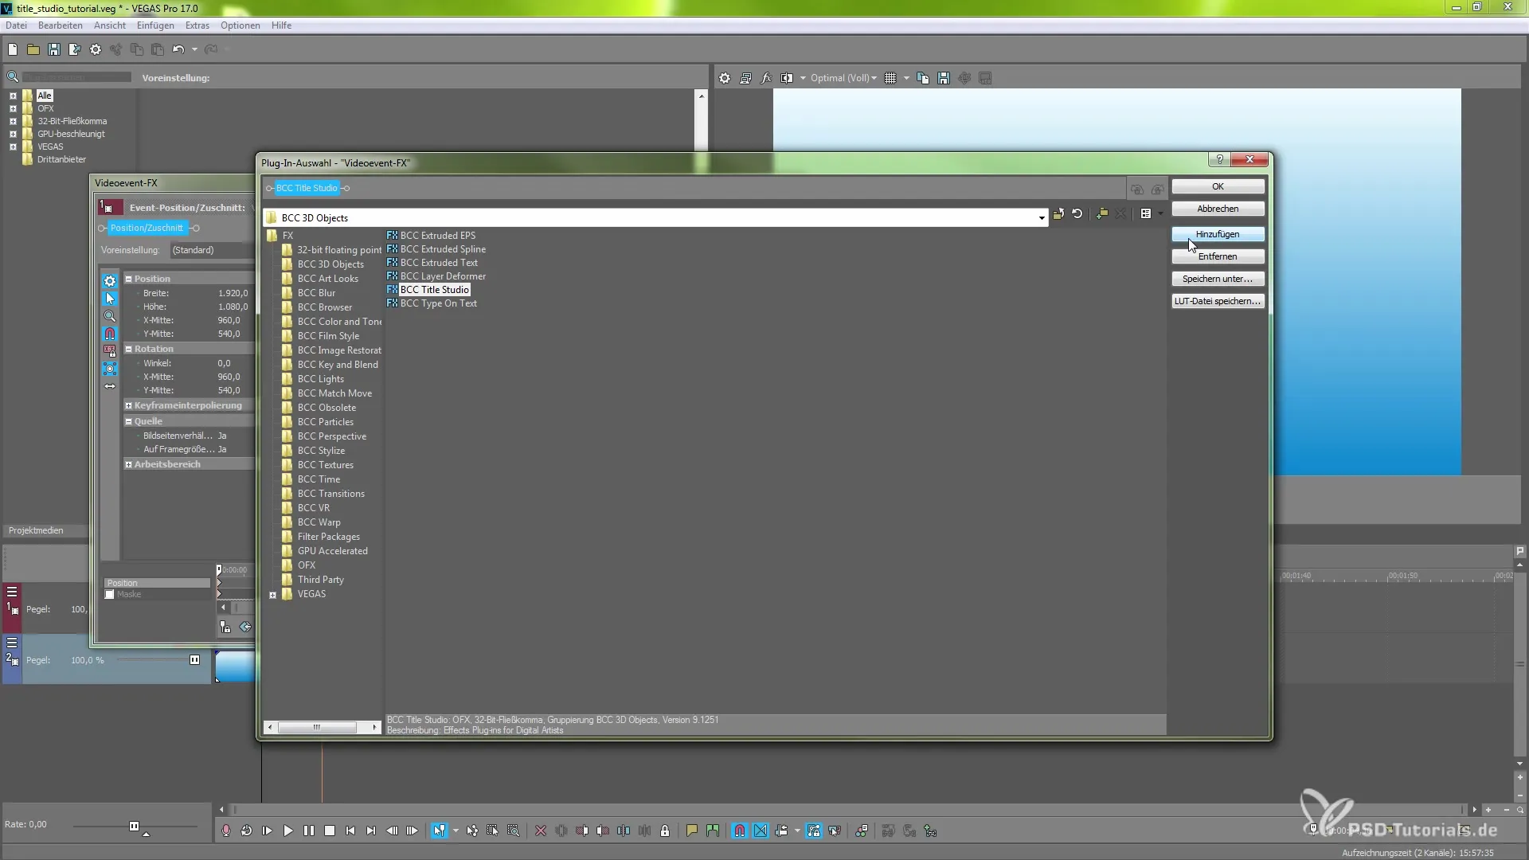Expand the Arbeitsbereich section
This screenshot has width=1529, height=860.
pos(128,464)
